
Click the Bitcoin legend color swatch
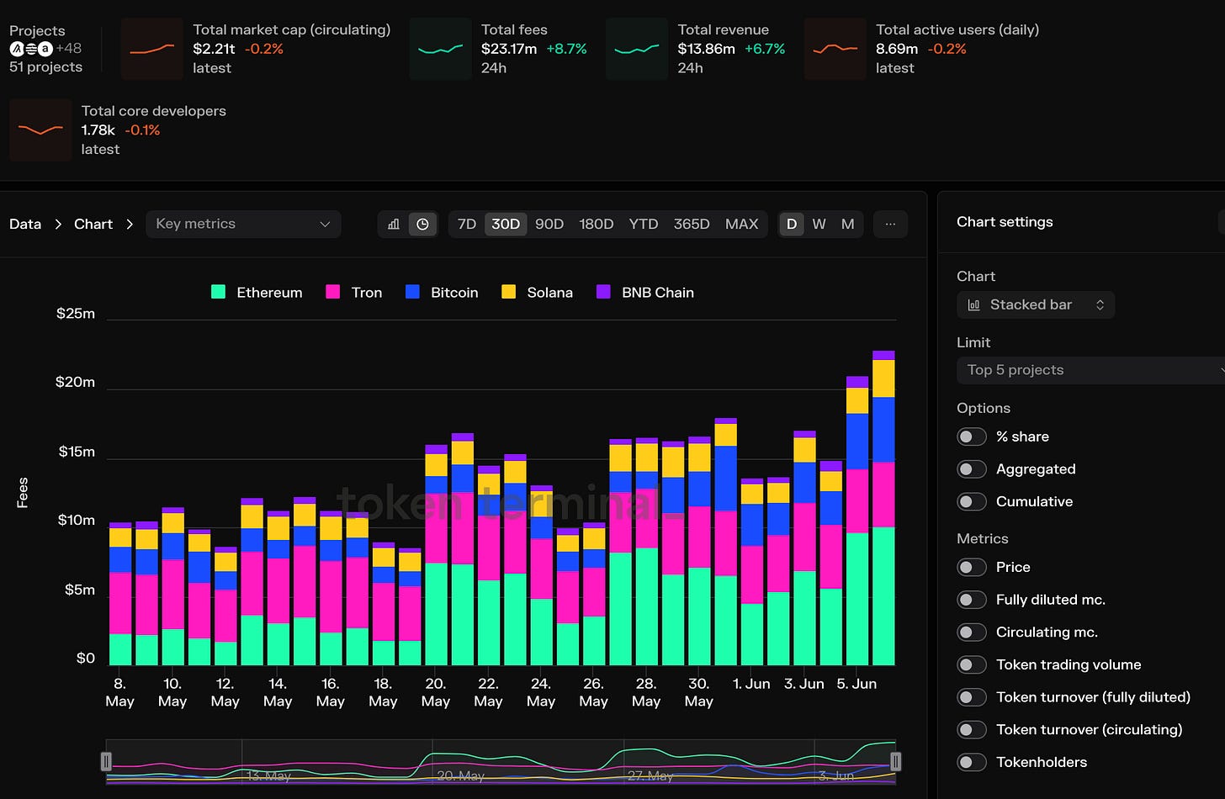412,292
